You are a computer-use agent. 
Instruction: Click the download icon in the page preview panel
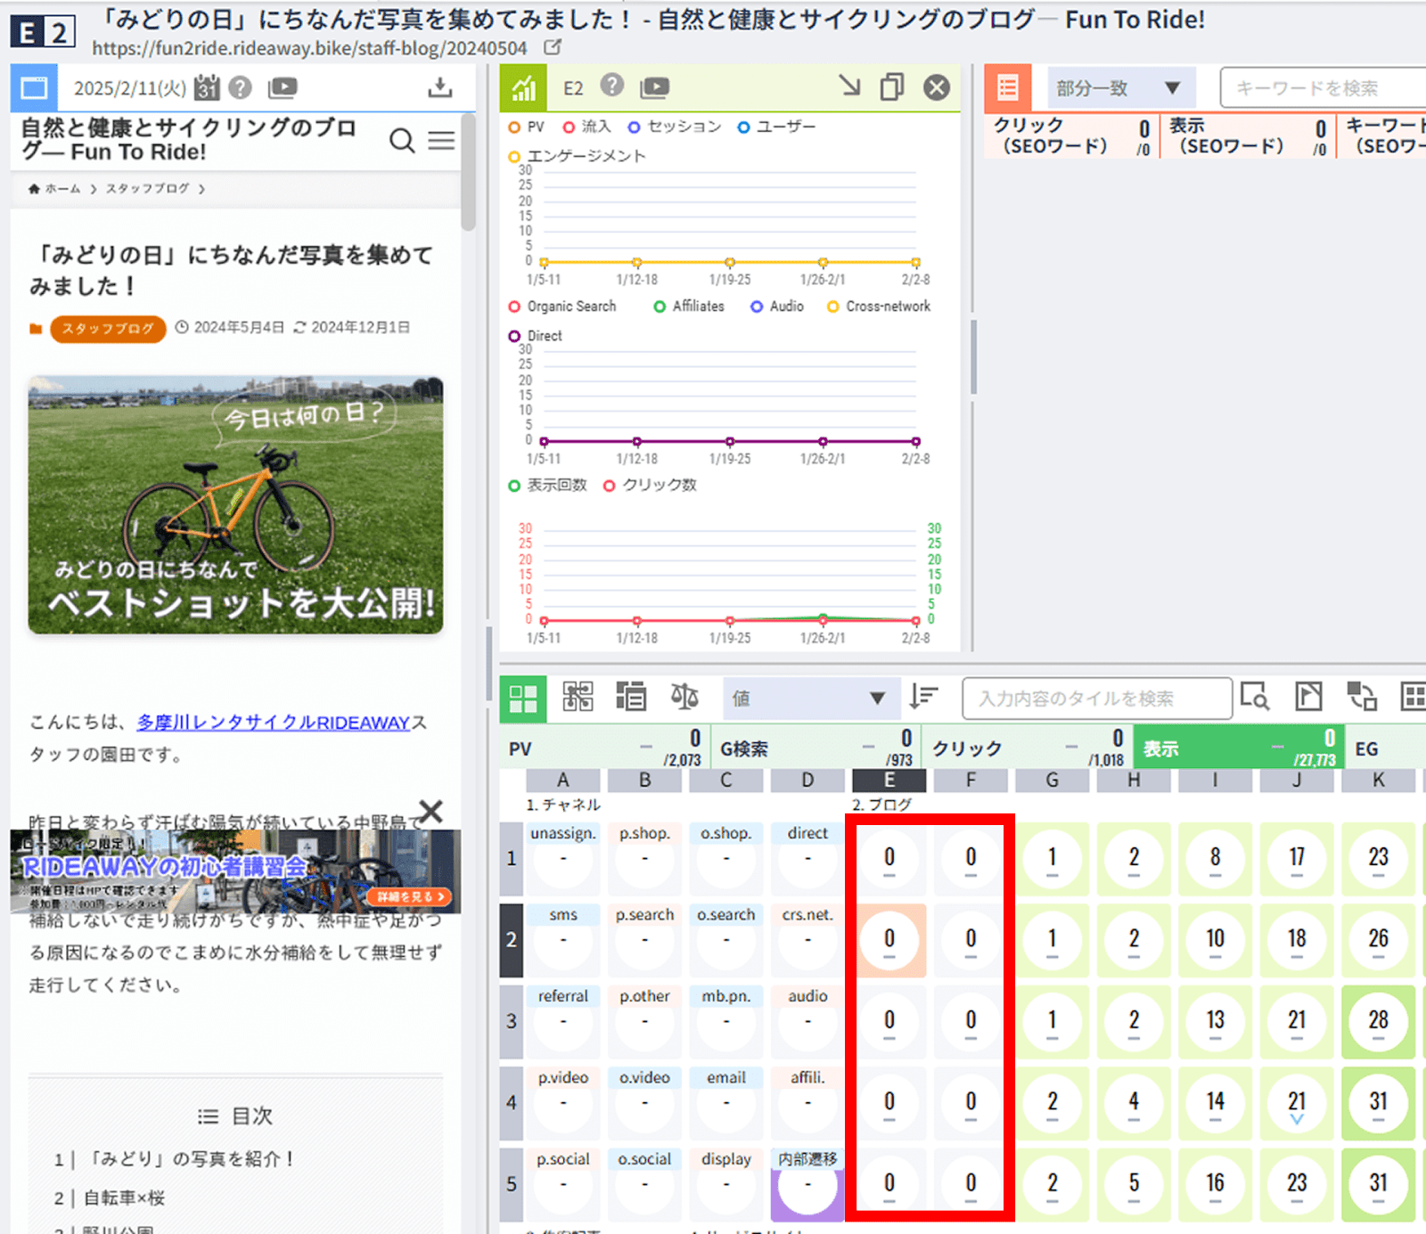[x=440, y=87]
